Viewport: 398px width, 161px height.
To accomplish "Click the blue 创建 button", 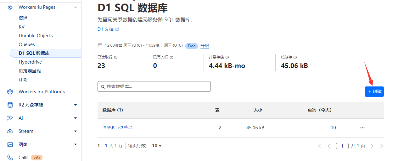I will click(x=374, y=92).
